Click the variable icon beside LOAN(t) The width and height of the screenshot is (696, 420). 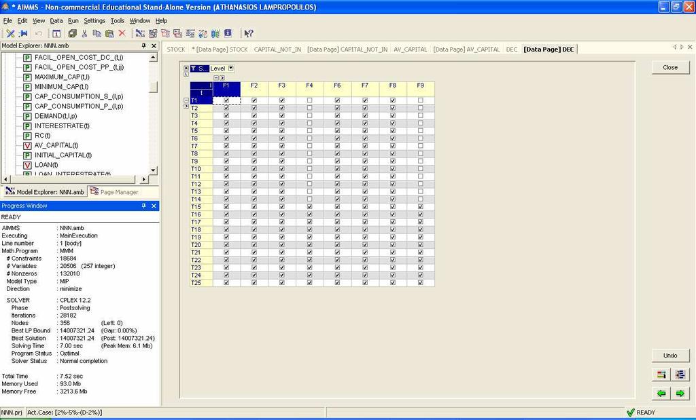pos(27,165)
